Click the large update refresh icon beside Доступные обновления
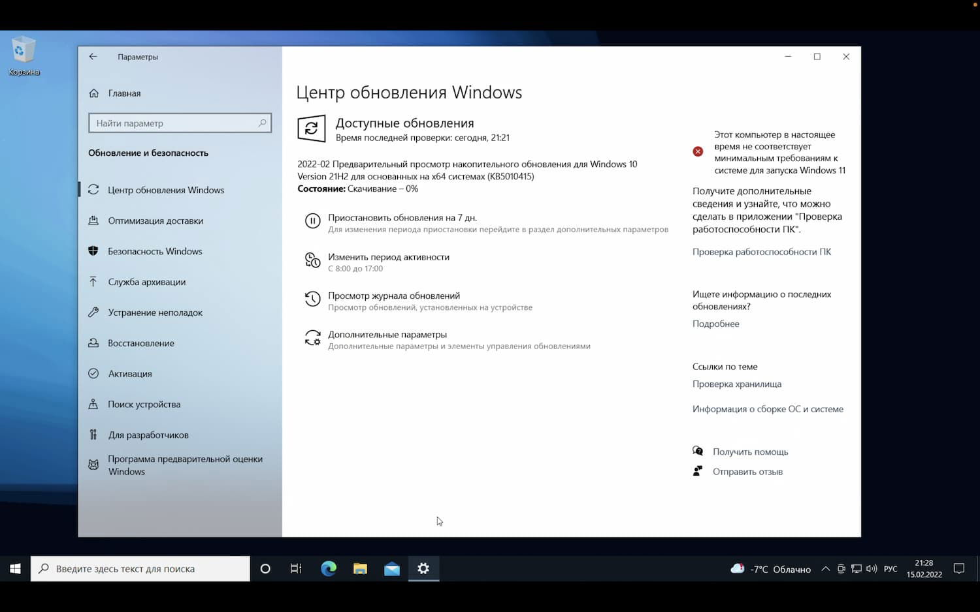 coord(312,129)
